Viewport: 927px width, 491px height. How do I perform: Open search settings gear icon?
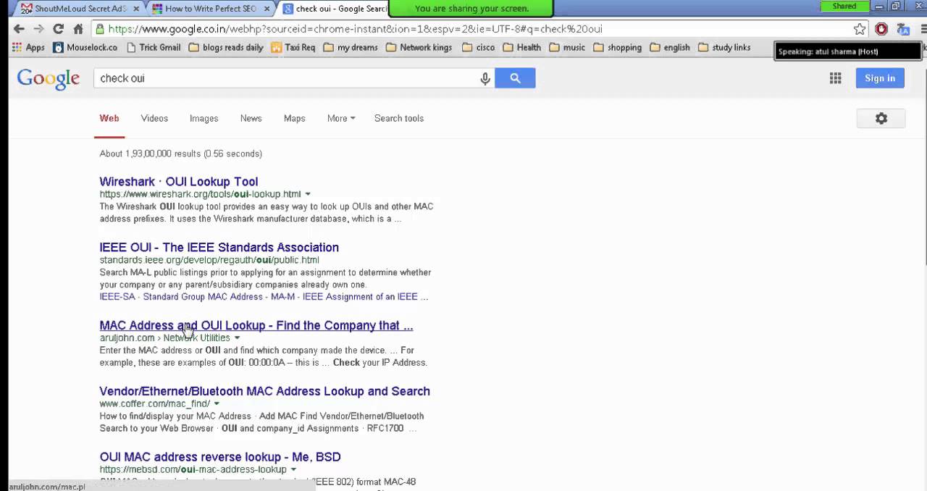click(881, 118)
